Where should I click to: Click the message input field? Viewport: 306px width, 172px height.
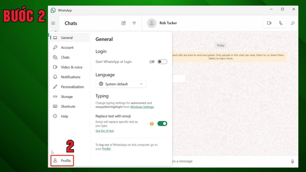coord(230,161)
